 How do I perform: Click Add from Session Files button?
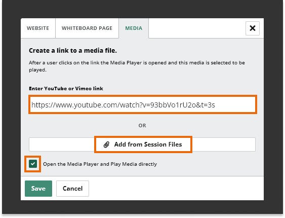[142, 144]
